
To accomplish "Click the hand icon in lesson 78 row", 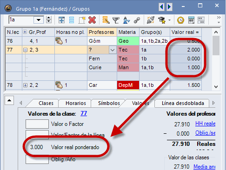I will click(x=59, y=85).
